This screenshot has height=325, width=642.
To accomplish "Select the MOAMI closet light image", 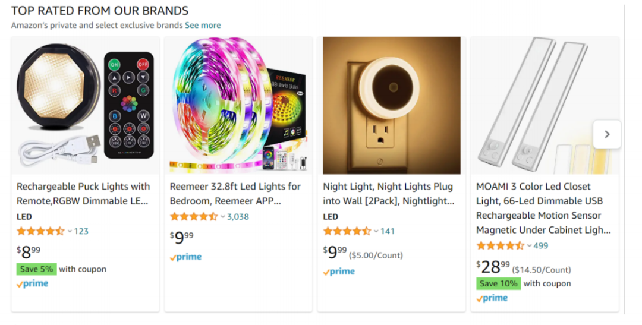I will pyautogui.click(x=544, y=106).
